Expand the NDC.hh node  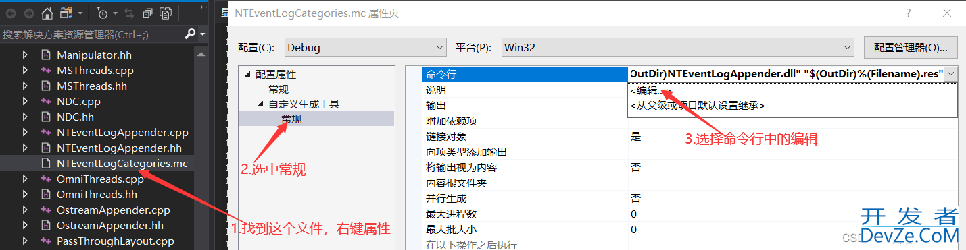(26, 117)
